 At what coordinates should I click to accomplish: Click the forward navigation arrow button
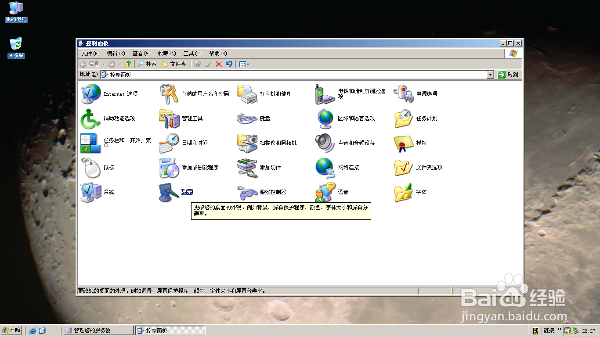point(112,64)
